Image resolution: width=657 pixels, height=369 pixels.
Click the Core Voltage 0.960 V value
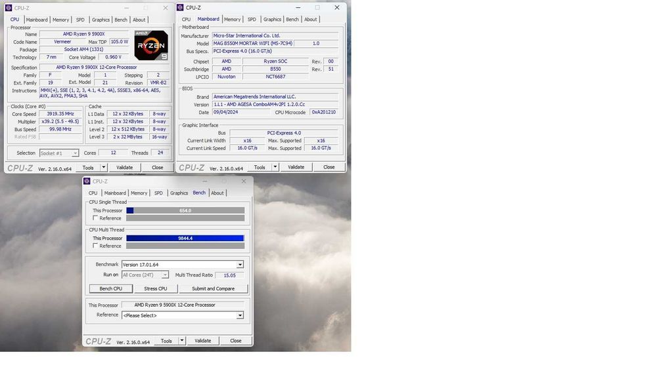click(x=113, y=57)
